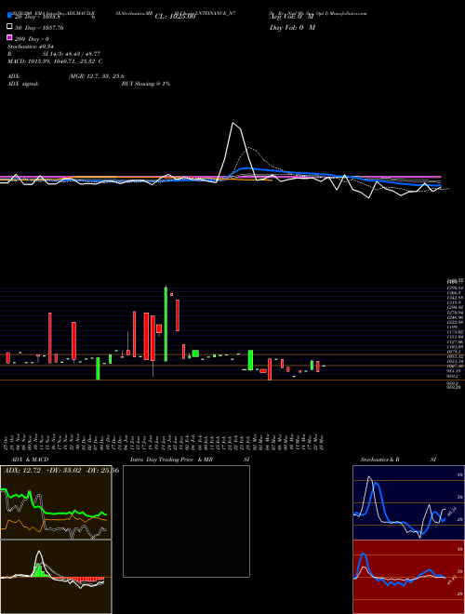The width and height of the screenshot is (465, 614).
Task: Click the 'BUY Slowing @ 1%' signal text
Action: coord(146,84)
